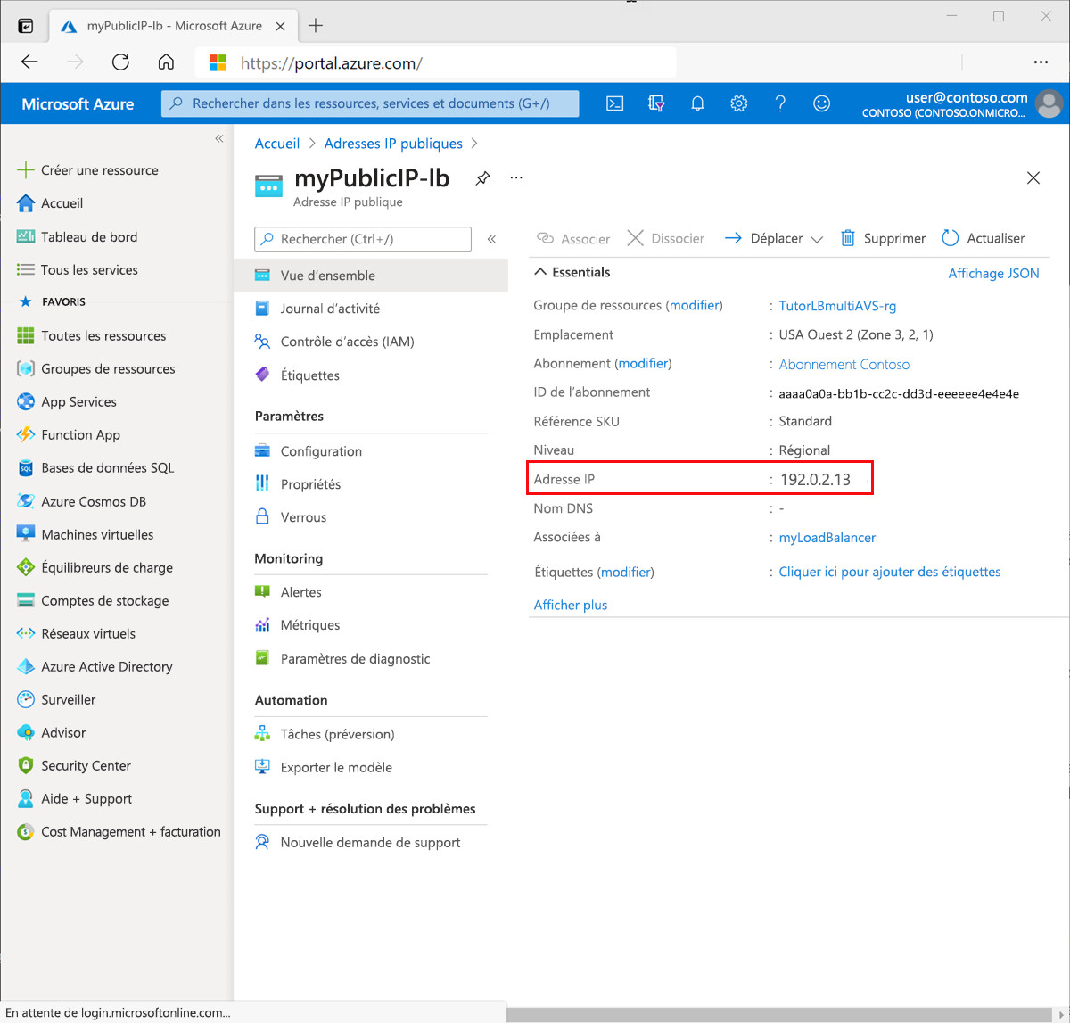Open the help question mark icon
This screenshot has height=1023, width=1070.
pos(780,103)
